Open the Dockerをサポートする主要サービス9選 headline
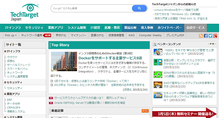The image size is (219, 118). click(110, 58)
